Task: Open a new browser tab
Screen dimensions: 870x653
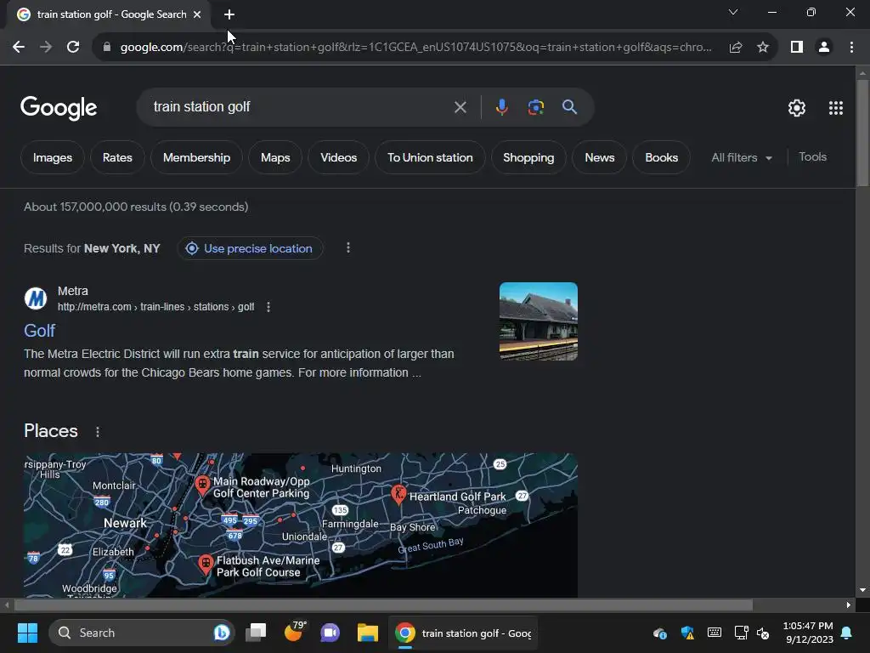Action: coord(229,14)
